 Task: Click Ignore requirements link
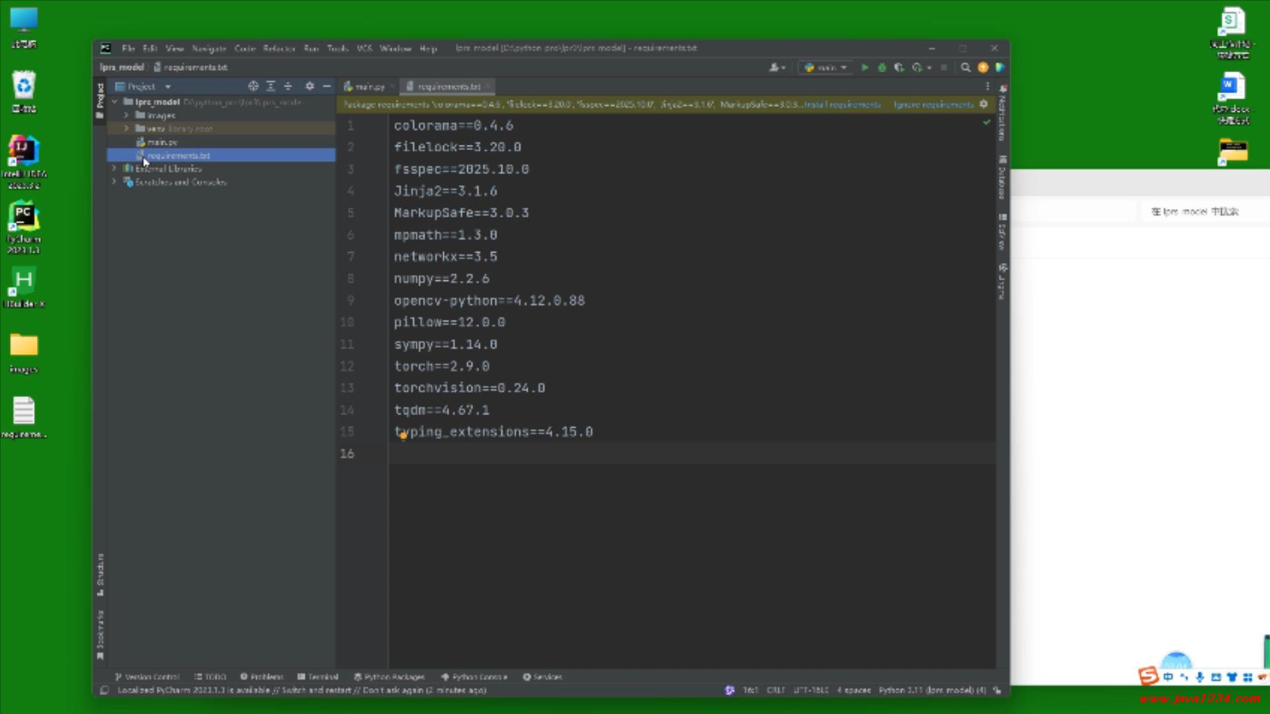[933, 104]
